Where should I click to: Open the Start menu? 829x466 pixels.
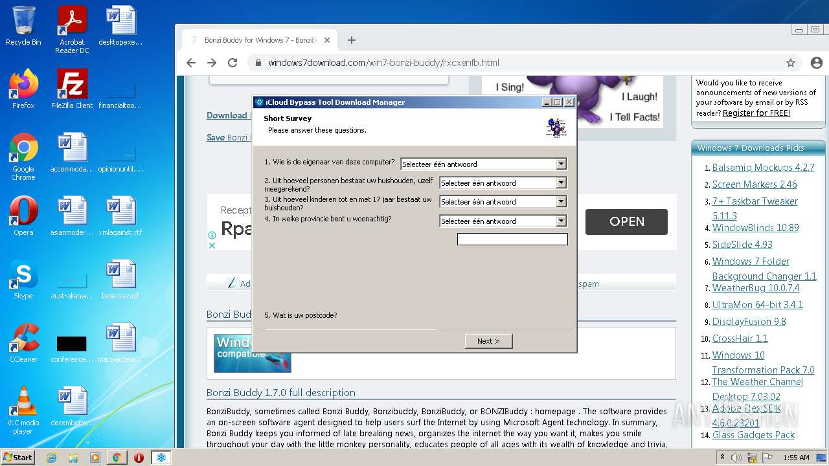click(x=18, y=458)
